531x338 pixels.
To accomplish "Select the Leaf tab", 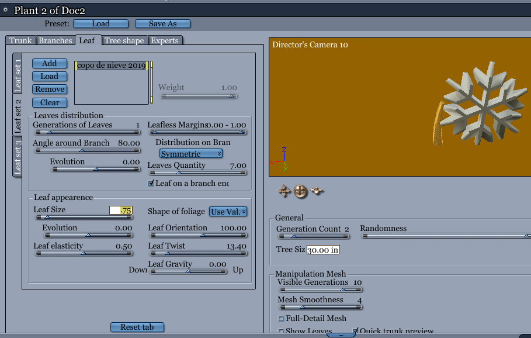I will coord(88,40).
